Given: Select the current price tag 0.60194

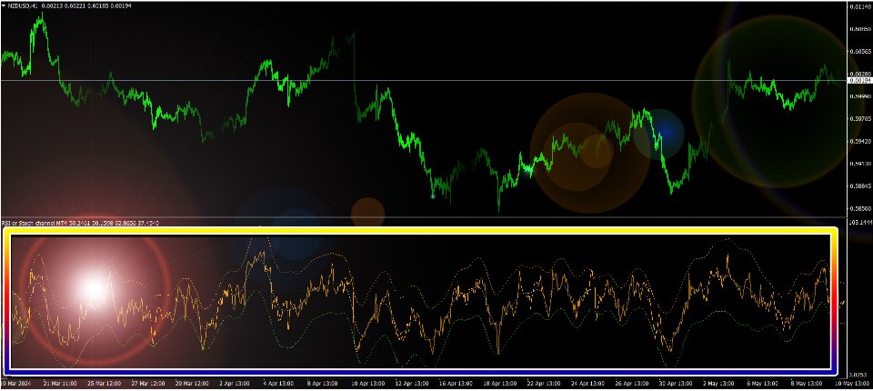Looking at the screenshot, I should [x=859, y=81].
